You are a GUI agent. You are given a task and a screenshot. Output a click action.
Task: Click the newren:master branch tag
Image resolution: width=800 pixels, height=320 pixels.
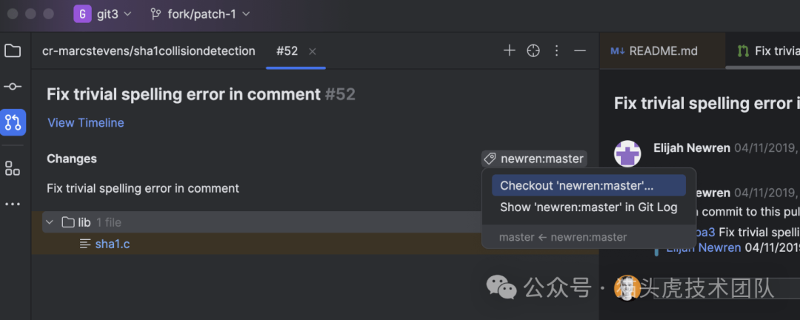tap(535, 159)
